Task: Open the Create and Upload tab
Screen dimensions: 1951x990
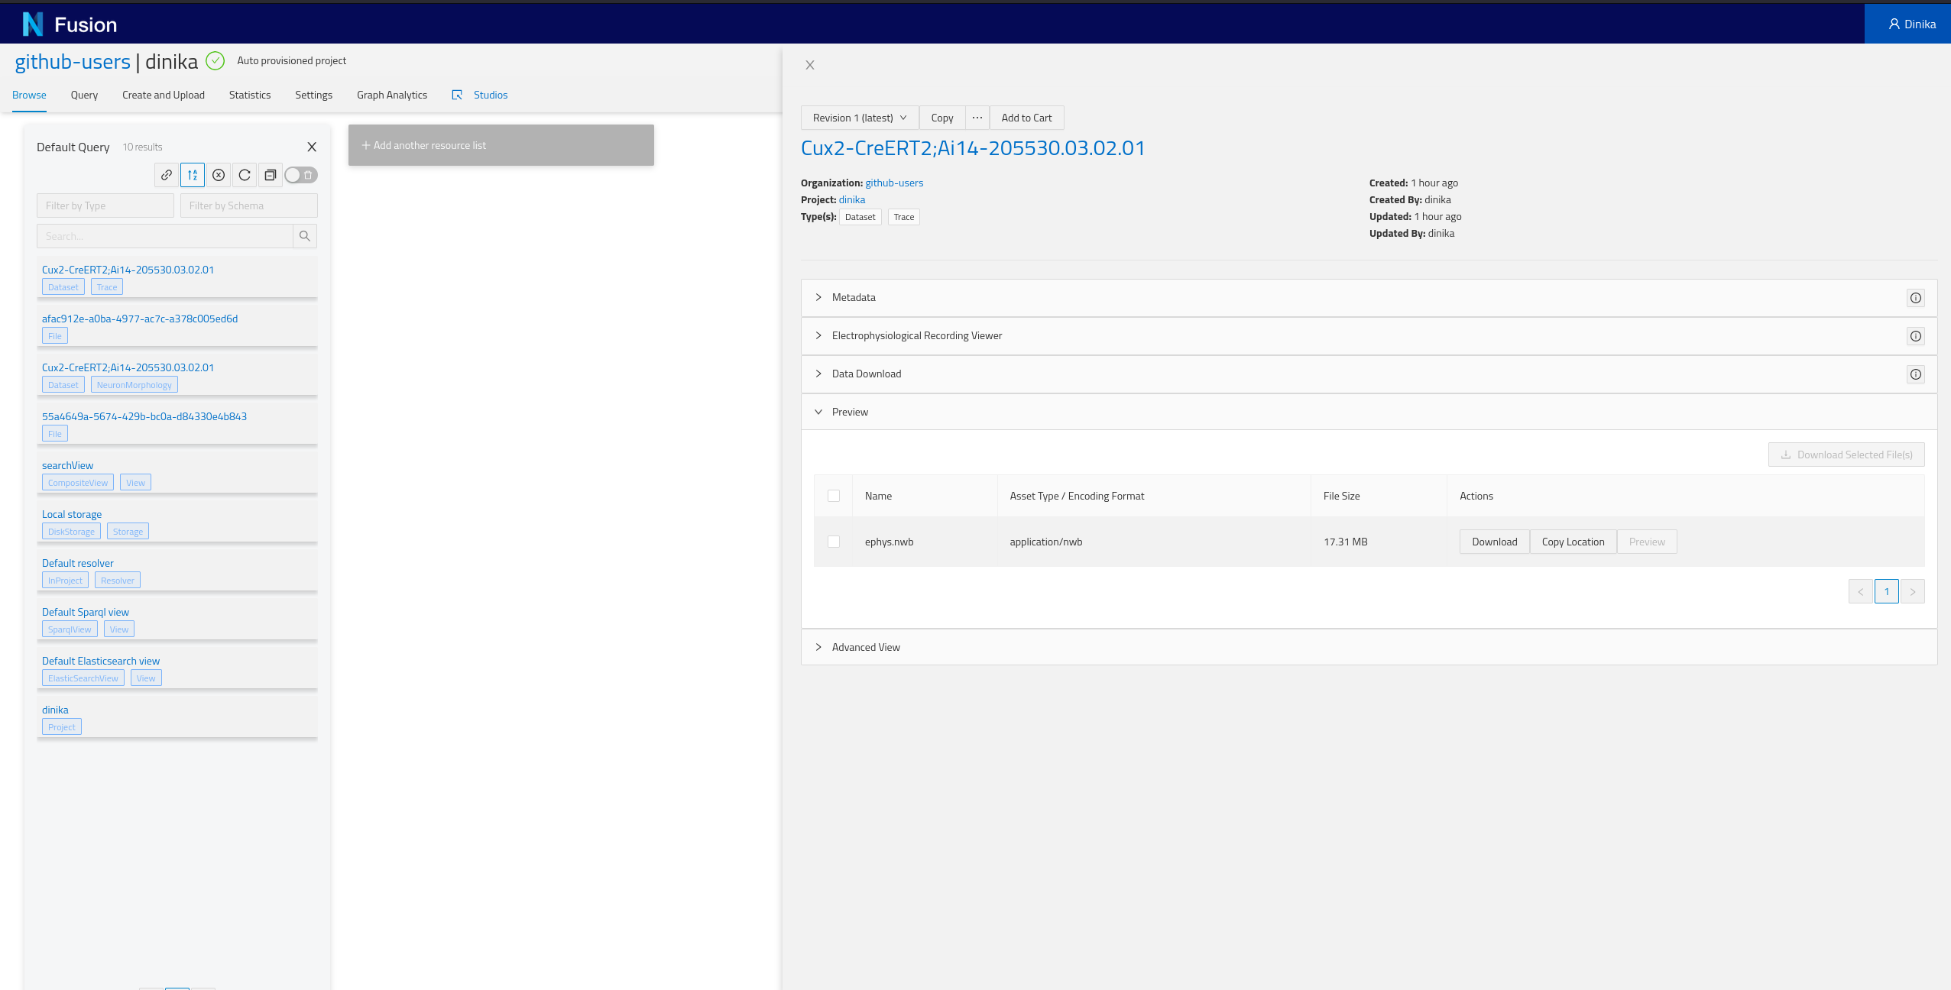Action: (164, 95)
